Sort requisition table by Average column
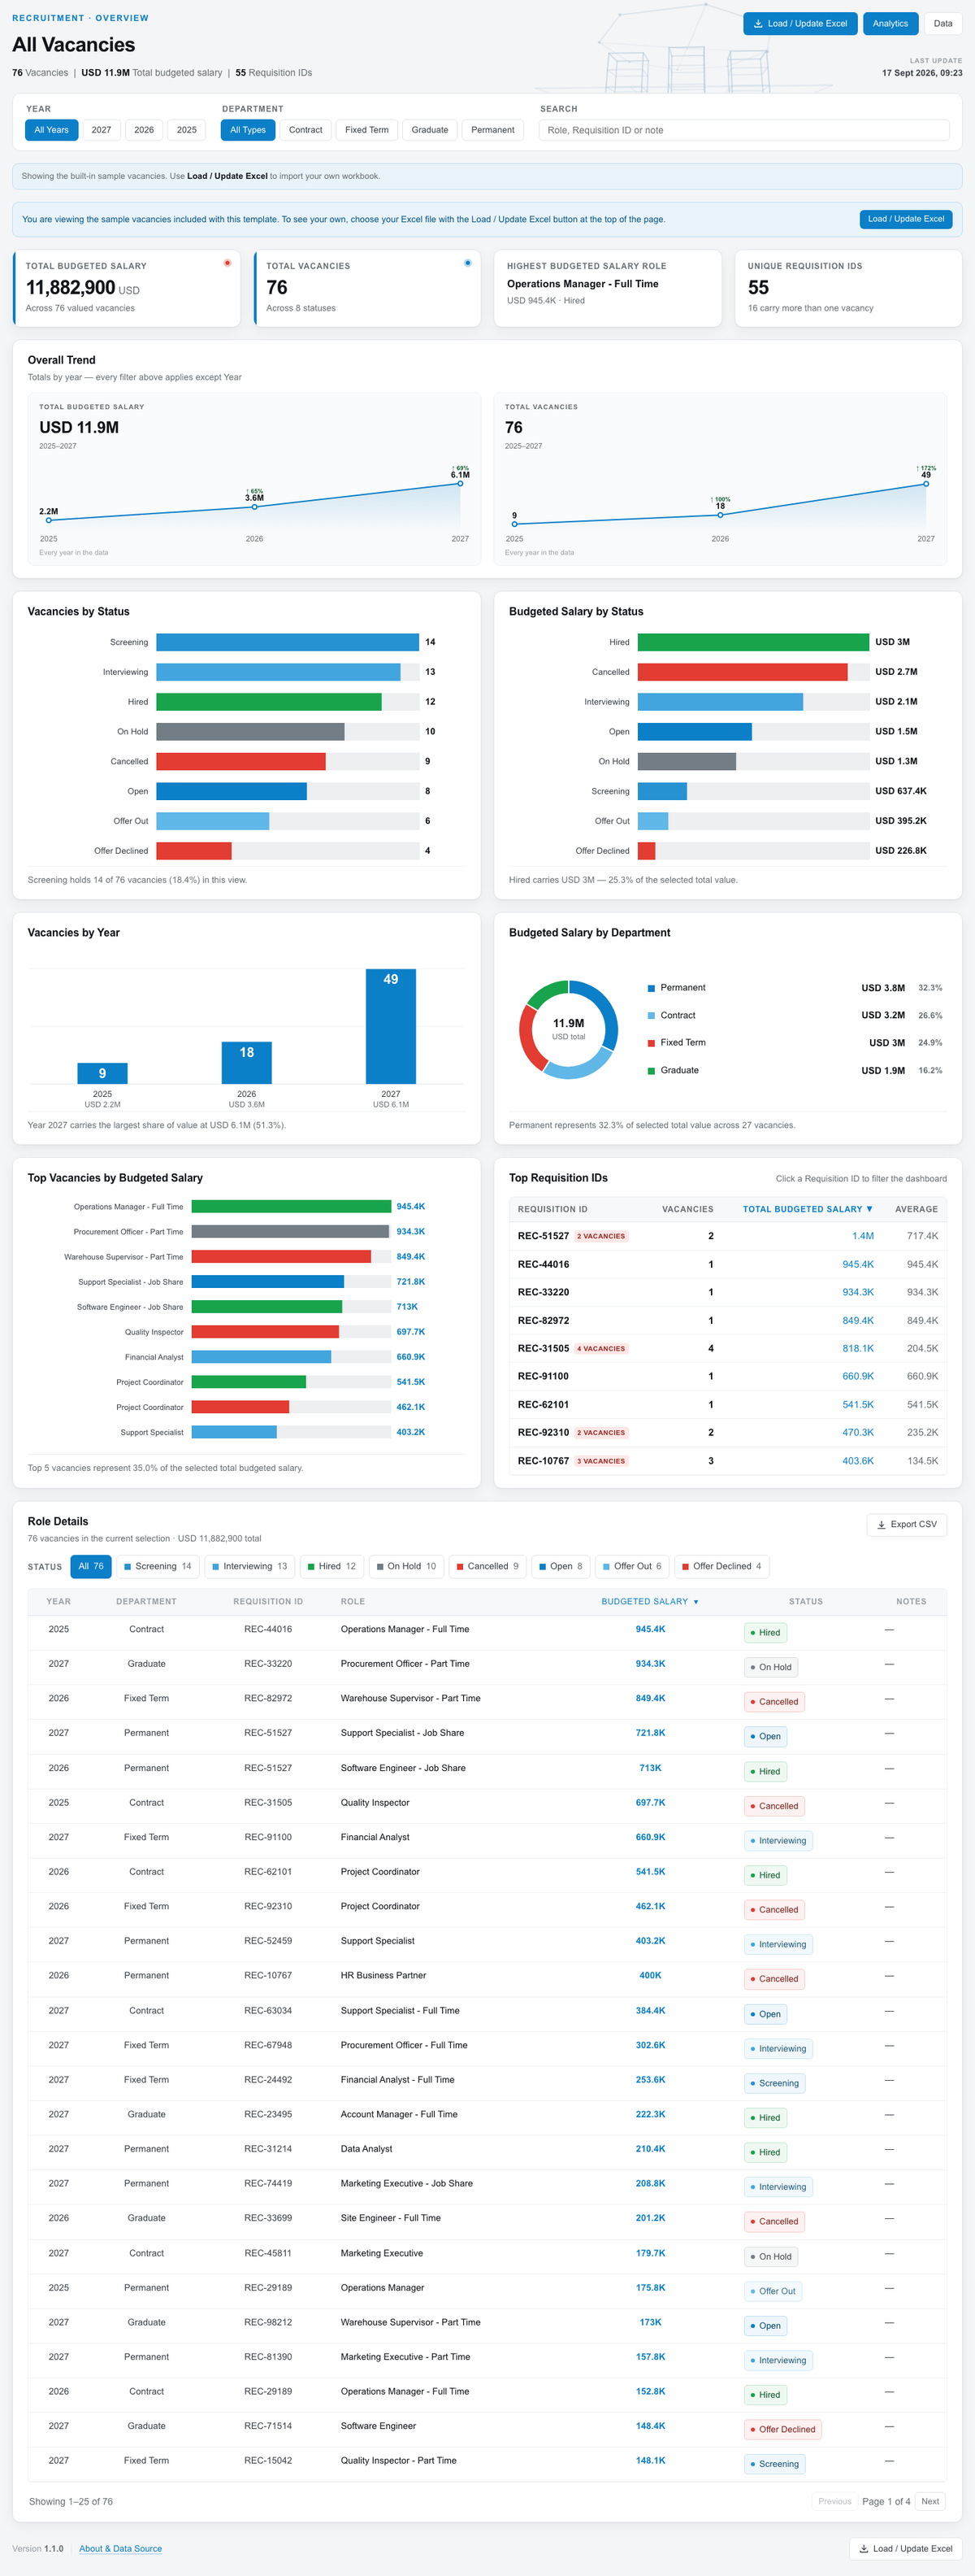The width and height of the screenshot is (975, 2576). tap(916, 1209)
